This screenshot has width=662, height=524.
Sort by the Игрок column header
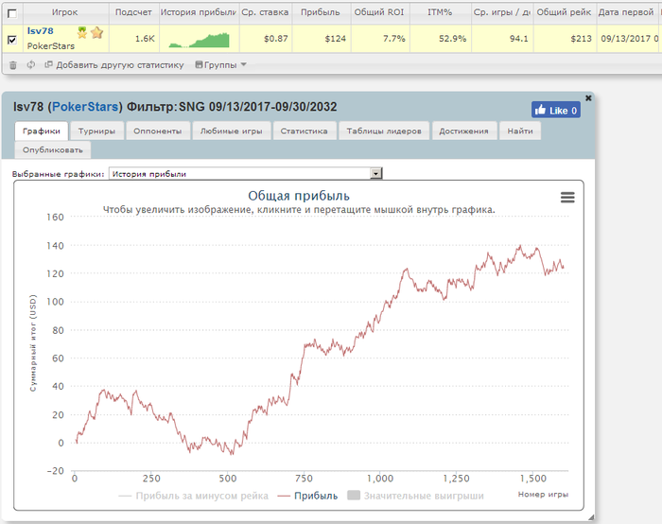point(64,12)
